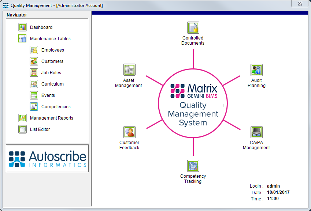Open the Controlled Documents module

(193, 27)
